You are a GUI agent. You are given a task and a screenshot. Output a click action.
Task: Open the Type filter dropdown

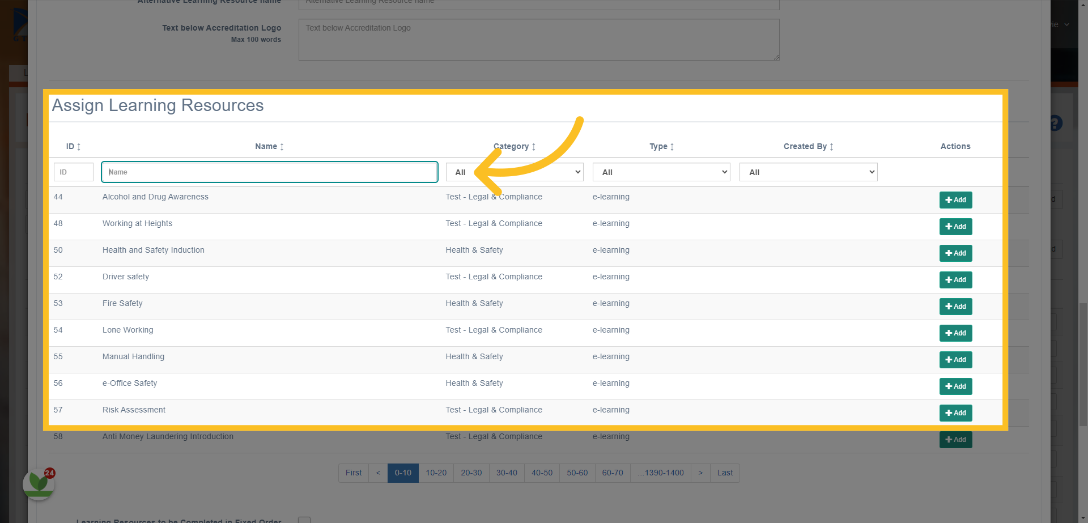coord(661,172)
